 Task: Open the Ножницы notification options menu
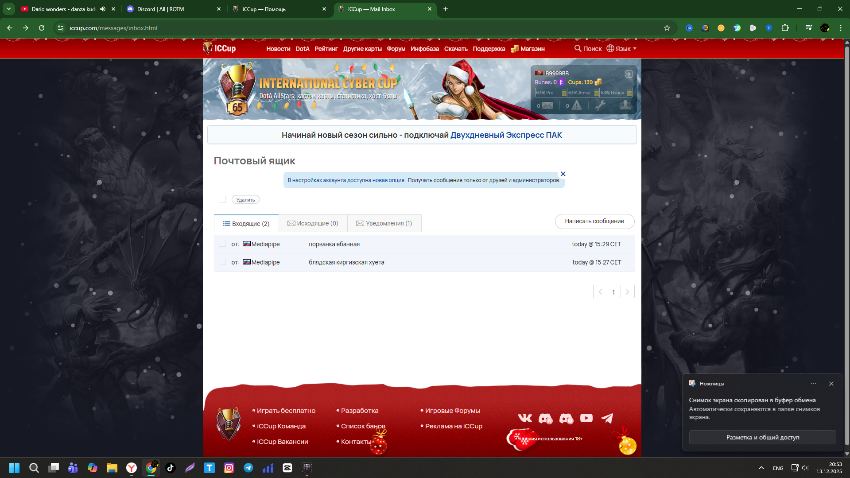[814, 384]
